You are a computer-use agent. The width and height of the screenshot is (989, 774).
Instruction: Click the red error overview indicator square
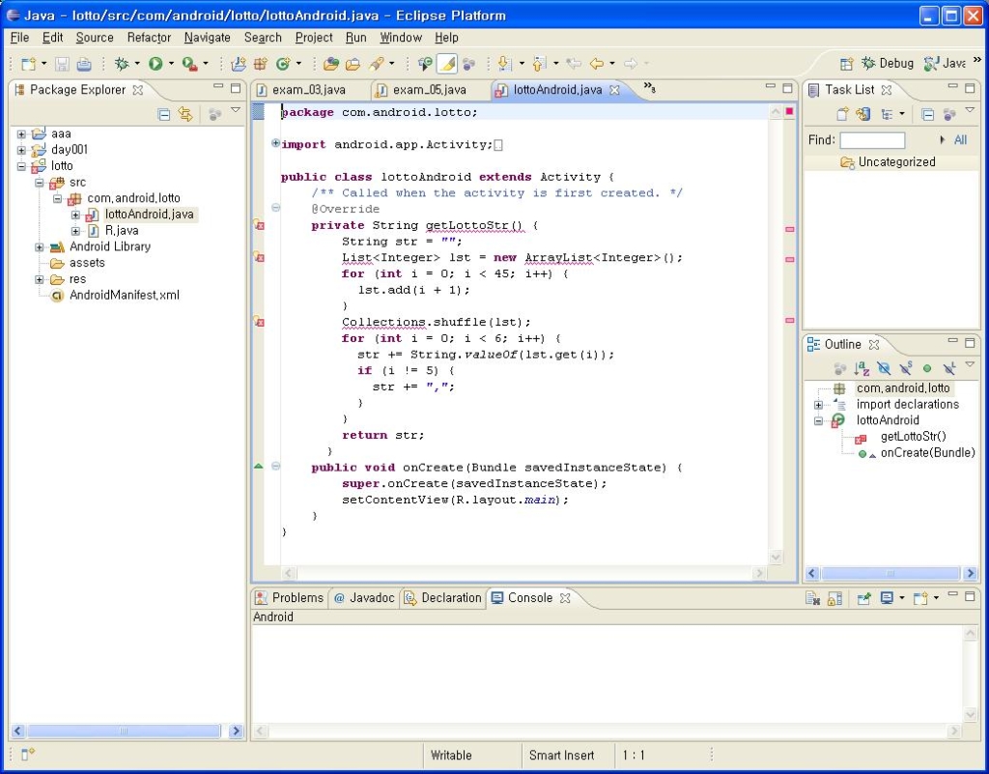789,112
